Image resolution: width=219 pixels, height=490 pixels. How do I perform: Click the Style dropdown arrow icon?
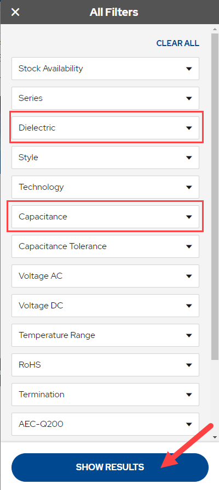click(x=189, y=158)
